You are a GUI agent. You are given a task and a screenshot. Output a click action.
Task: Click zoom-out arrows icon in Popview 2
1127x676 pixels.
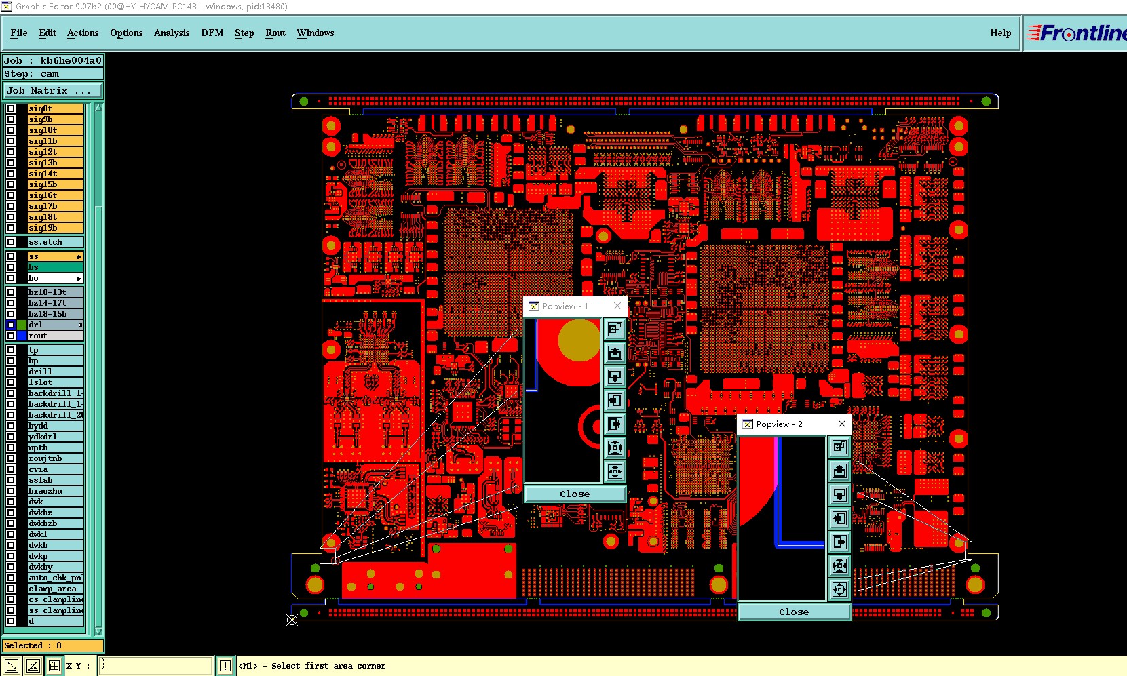click(839, 589)
